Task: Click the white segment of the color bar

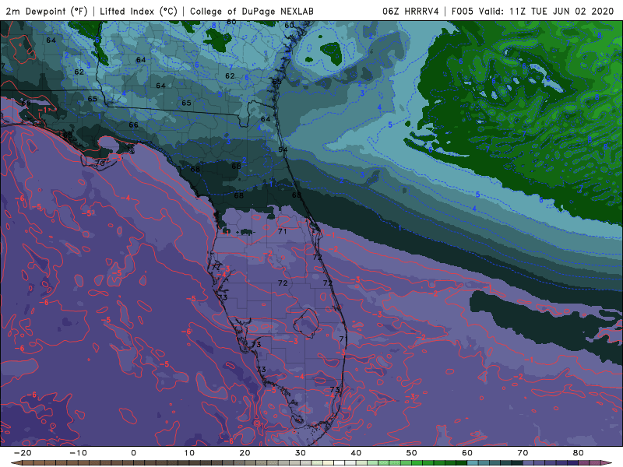Action: click(339, 462)
